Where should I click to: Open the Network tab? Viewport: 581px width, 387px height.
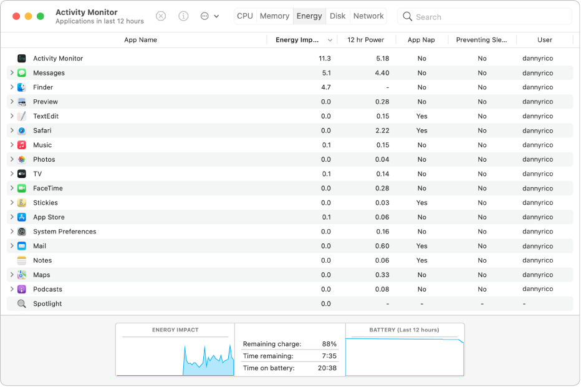coord(368,16)
